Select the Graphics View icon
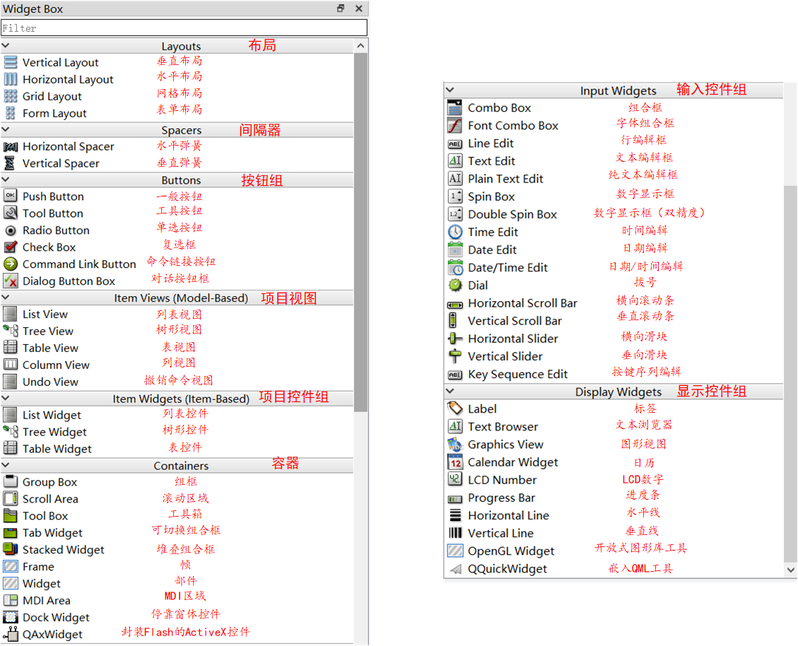This screenshot has height=646, width=798. (x=455, y=445)
